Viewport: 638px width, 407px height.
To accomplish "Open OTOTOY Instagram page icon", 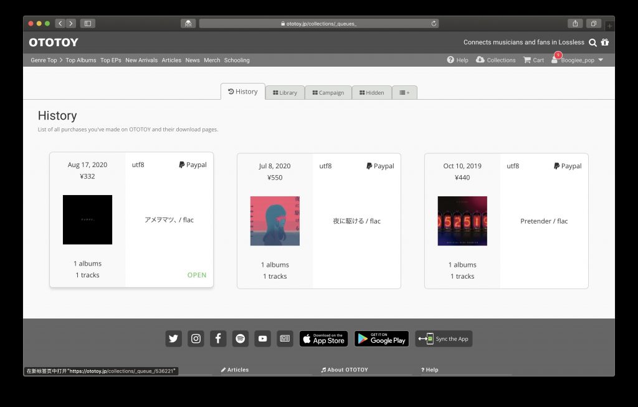I will point(196,338).
